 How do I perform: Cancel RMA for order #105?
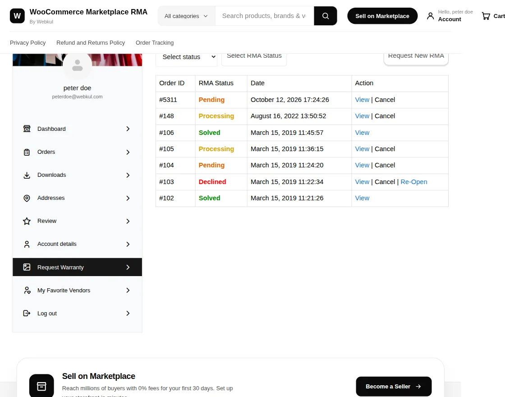tap(385, 149)
